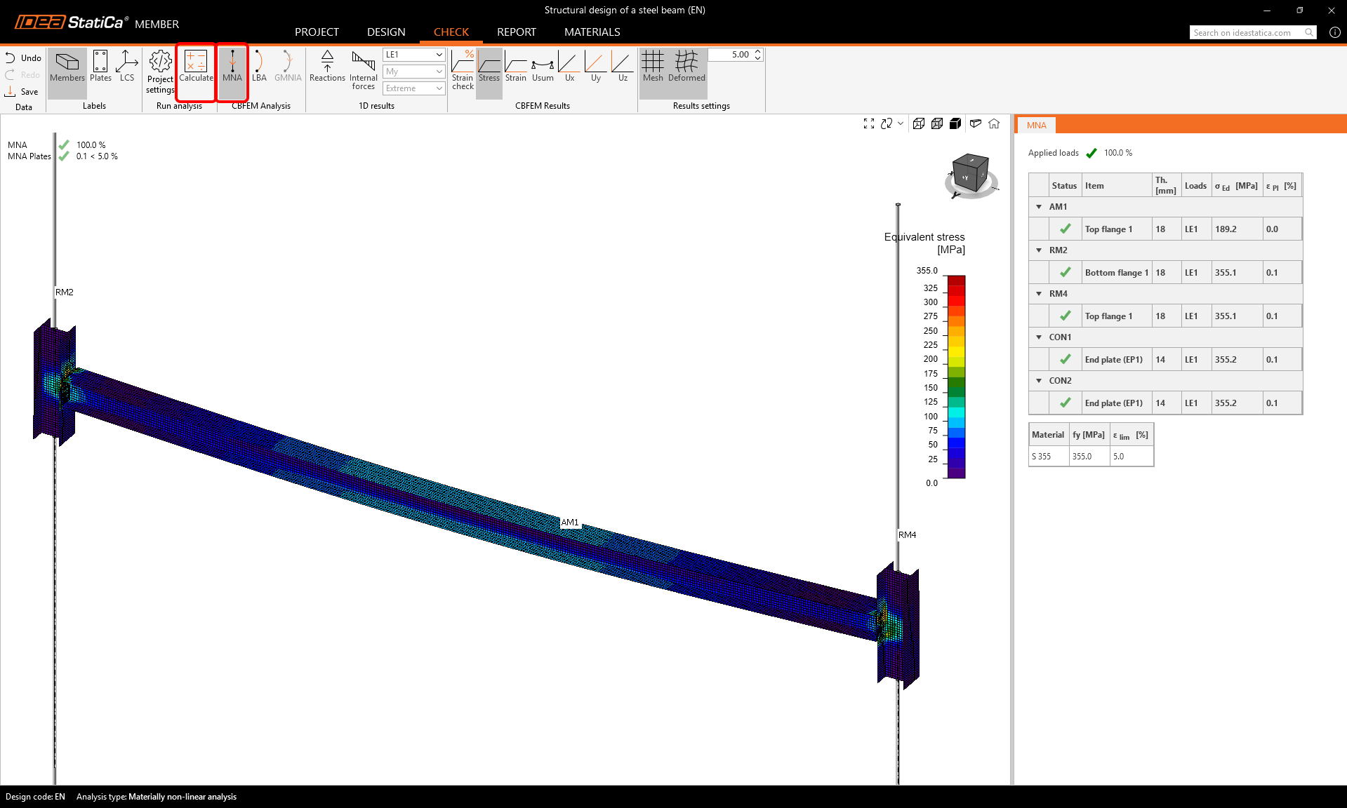This screenshot has height=808, width=1347.
Task: Switch to the REPORT tab
Action: coord(516,32)
